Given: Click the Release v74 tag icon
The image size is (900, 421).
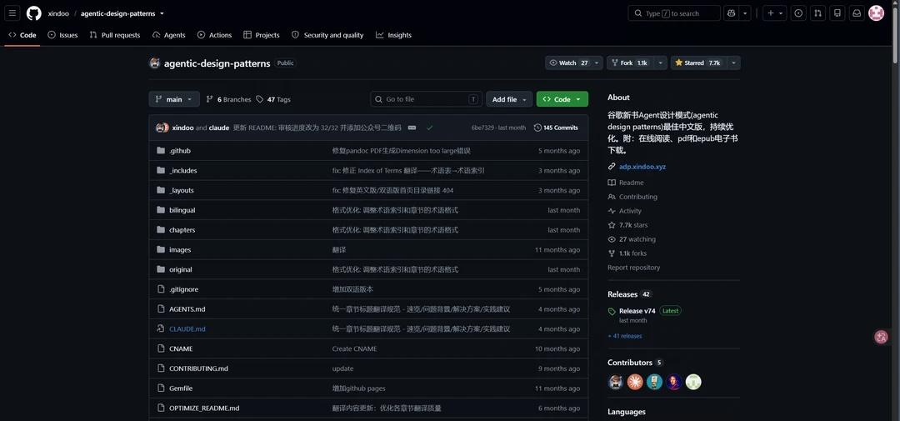Looking at the screenshot, I should [612, 311].
